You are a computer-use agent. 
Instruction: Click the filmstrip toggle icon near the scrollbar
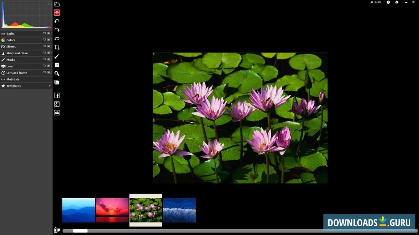57,230
